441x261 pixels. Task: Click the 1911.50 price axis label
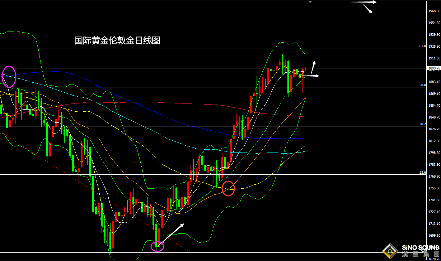pyautogui.click(x=434, y=58)
